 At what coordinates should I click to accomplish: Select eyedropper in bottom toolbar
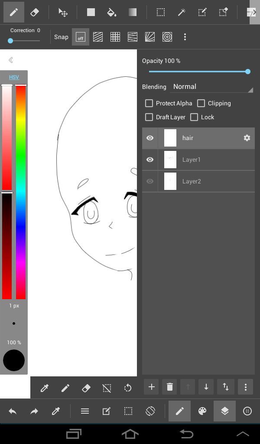click(x=56, y=411)
